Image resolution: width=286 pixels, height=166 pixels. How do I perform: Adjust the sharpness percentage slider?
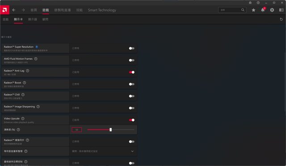110,130
